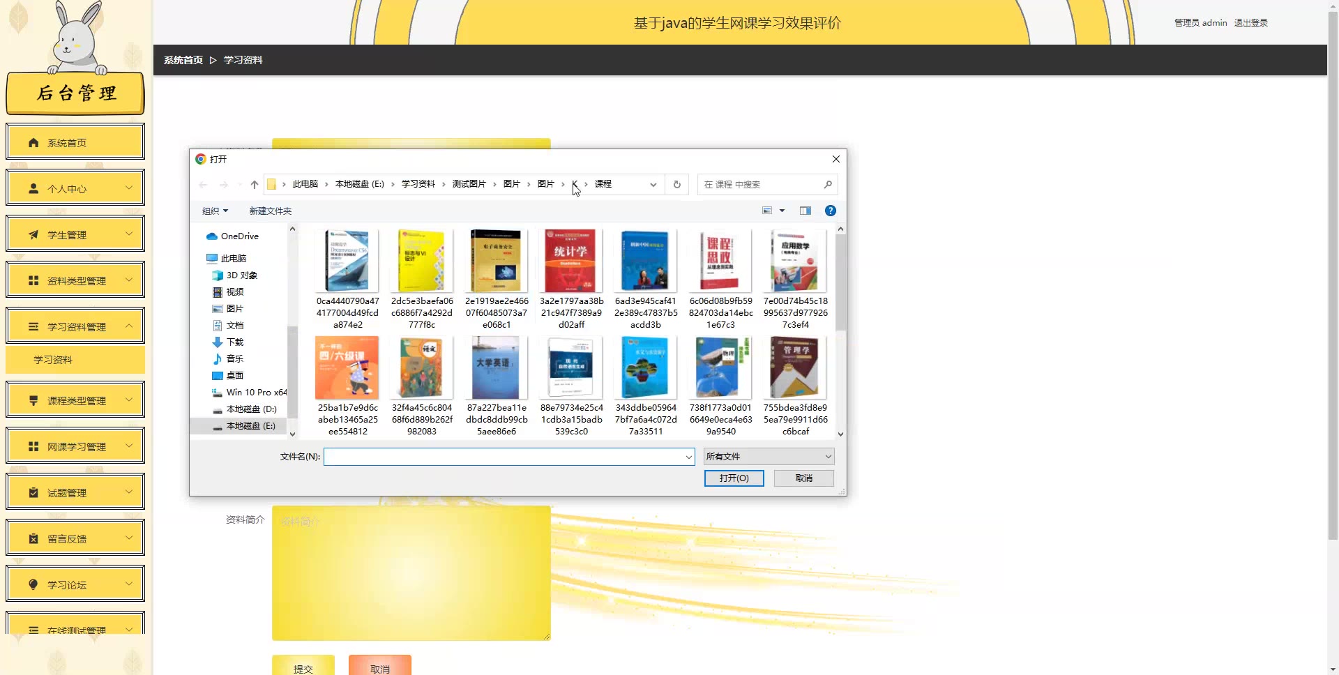The height and width of the screenshot is (675, 1339).
Task: Click the orange 取消 form button
Action: click(x=380, y=666)
